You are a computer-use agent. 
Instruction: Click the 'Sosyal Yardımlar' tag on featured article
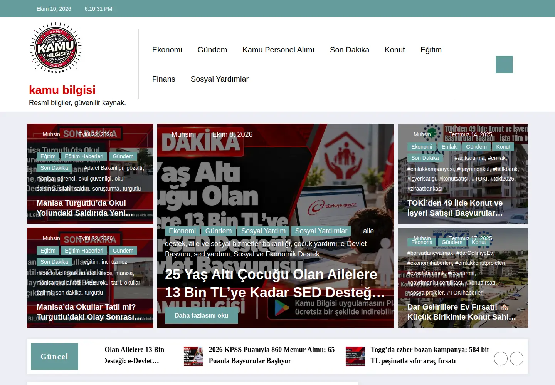pos(321,231)
